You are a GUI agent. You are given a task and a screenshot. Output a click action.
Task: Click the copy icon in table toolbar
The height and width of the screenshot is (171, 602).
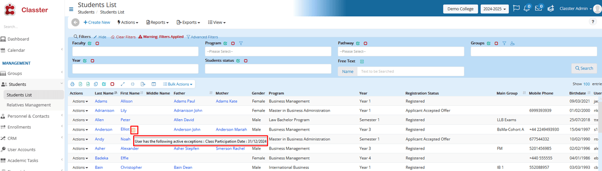96,84
